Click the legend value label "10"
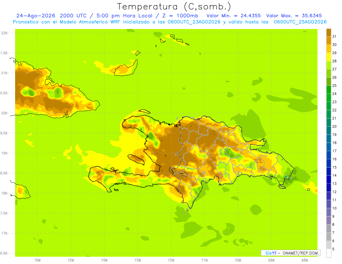The height and width of the screenshot is (264, 342). [335, 208]
